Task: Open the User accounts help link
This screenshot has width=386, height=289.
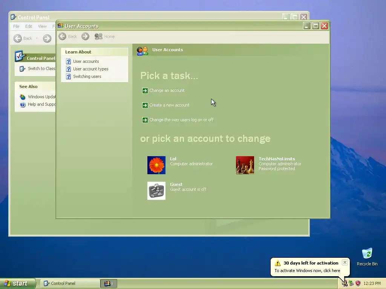Action: [x=86, y=61]
